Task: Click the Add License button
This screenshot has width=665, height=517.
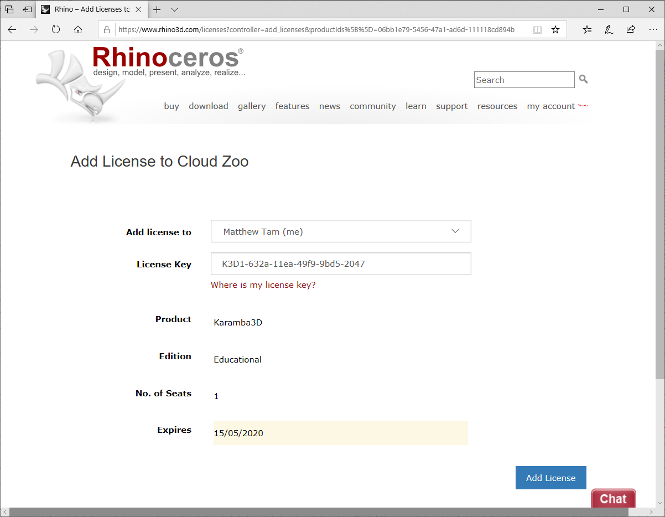Action: [550, 478]
